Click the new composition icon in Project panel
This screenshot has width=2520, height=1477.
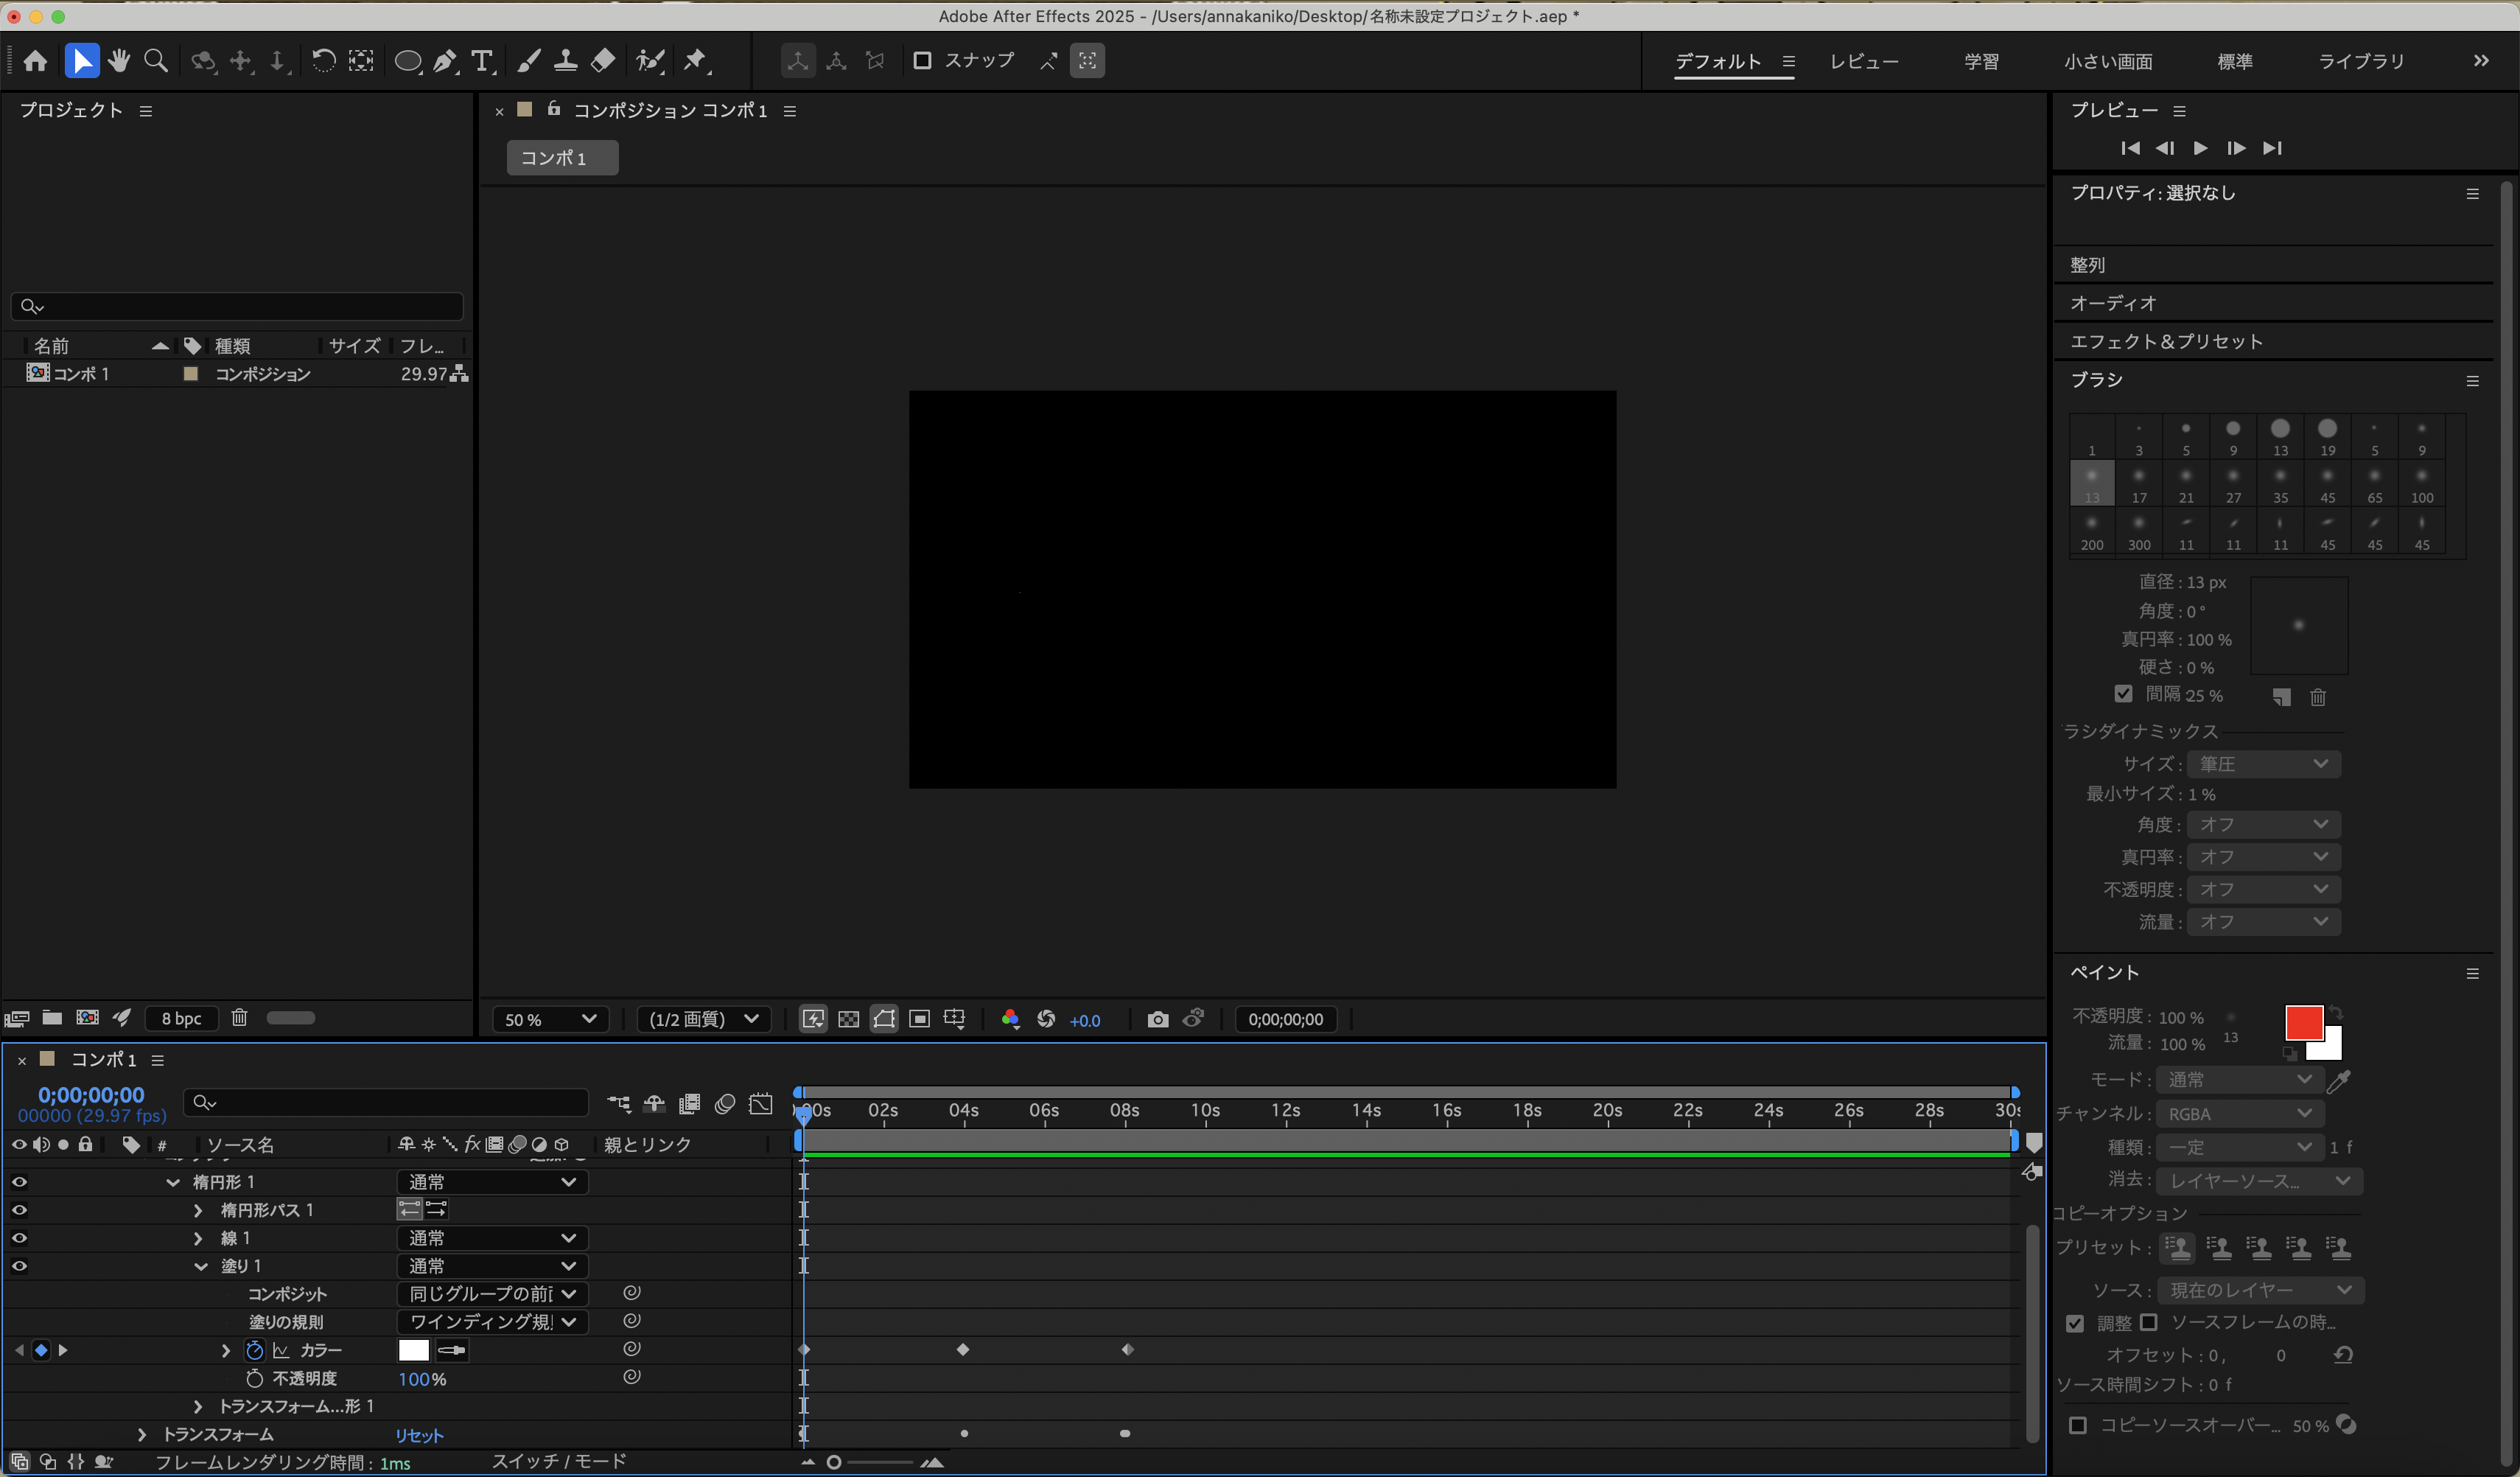click(88, 1018)
